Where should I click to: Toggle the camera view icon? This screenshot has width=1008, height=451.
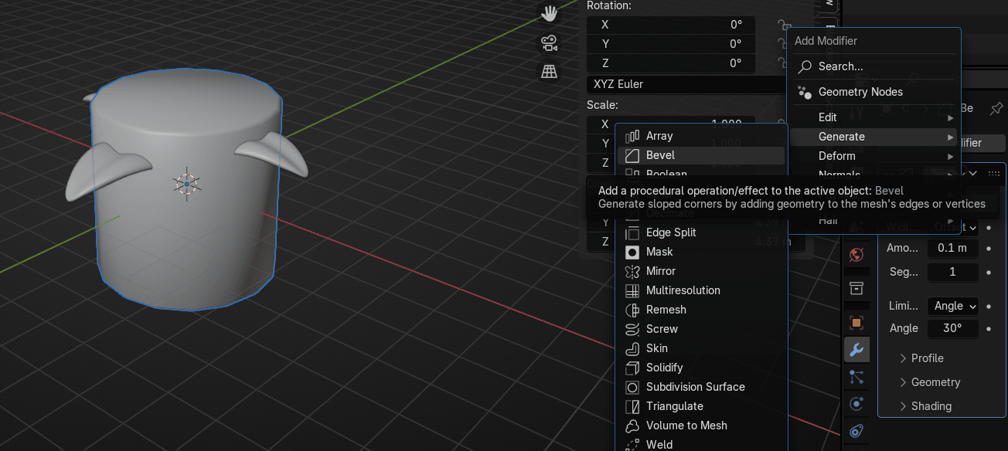tap(549, 42)
